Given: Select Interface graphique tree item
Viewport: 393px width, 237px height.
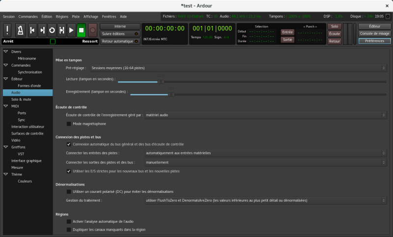Looking at the screenshot, I should pos(27,160).
